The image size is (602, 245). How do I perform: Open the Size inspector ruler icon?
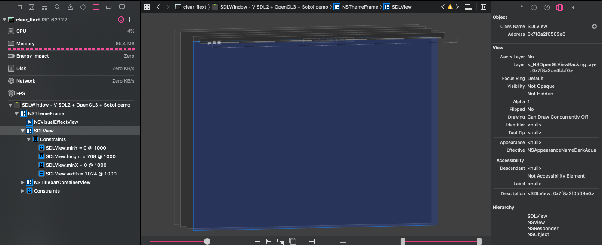coord(572,7)
